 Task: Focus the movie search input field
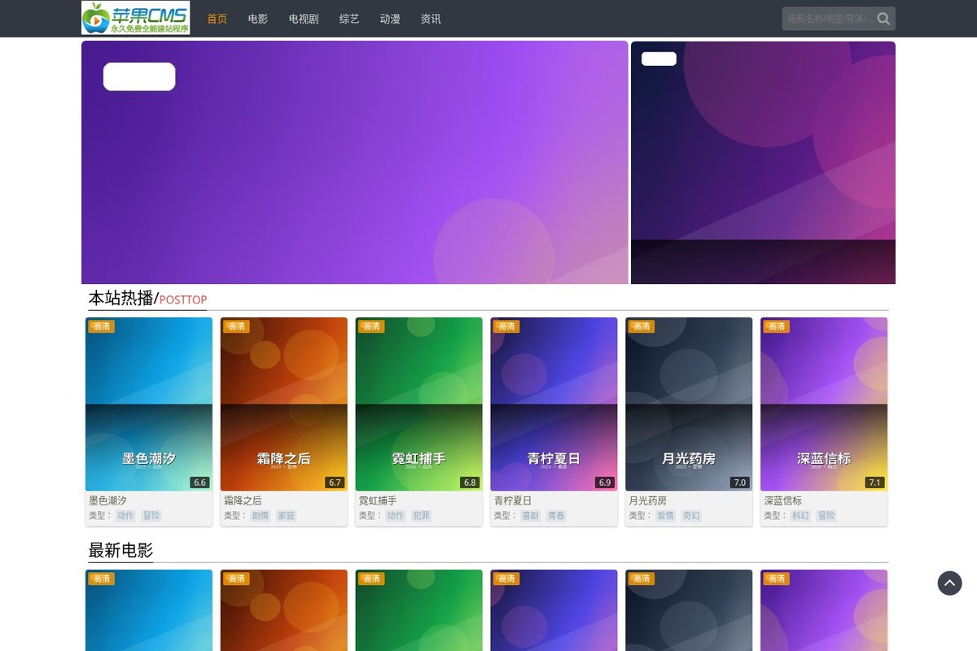click(x=829, y=19)
